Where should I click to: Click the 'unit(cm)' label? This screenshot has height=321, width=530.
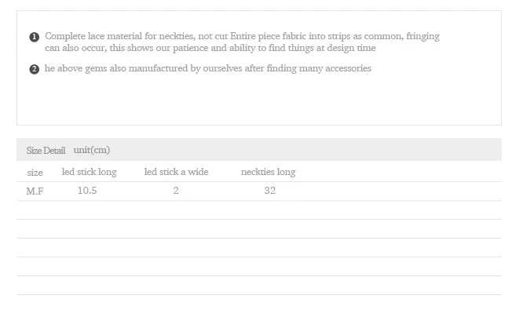[x=92, y=150]
